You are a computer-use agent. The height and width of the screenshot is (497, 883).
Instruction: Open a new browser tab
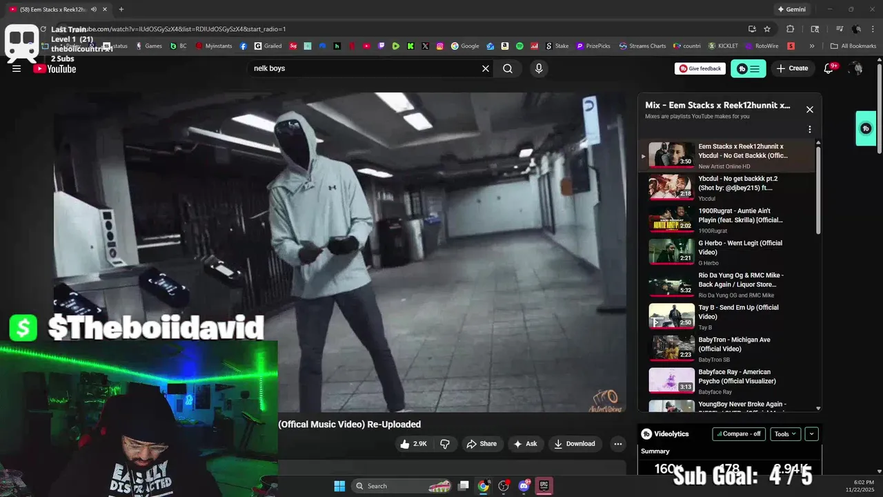121,10
